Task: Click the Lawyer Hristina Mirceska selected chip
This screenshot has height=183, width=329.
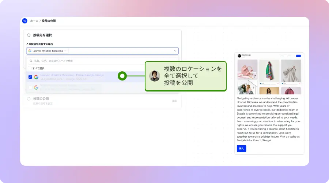Action: point(48,51)
